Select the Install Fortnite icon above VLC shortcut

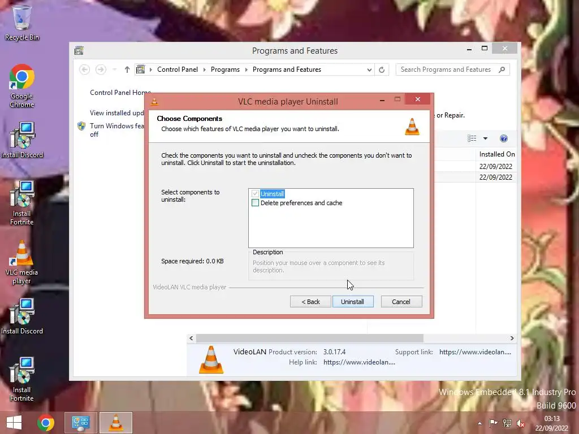(22, 203)
